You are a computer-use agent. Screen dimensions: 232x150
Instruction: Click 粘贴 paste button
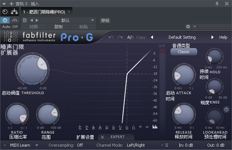84,27
